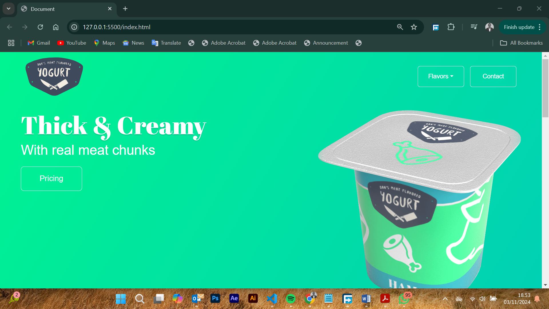Open the All Bookmarks folder

click(521, 43)
